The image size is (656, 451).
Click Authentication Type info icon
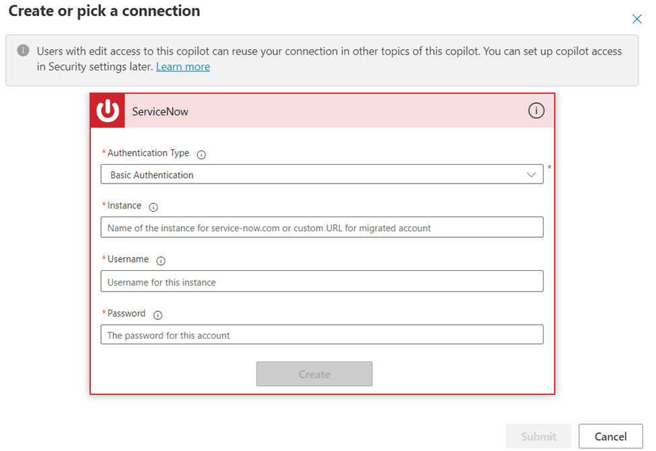tap(201, 155)
